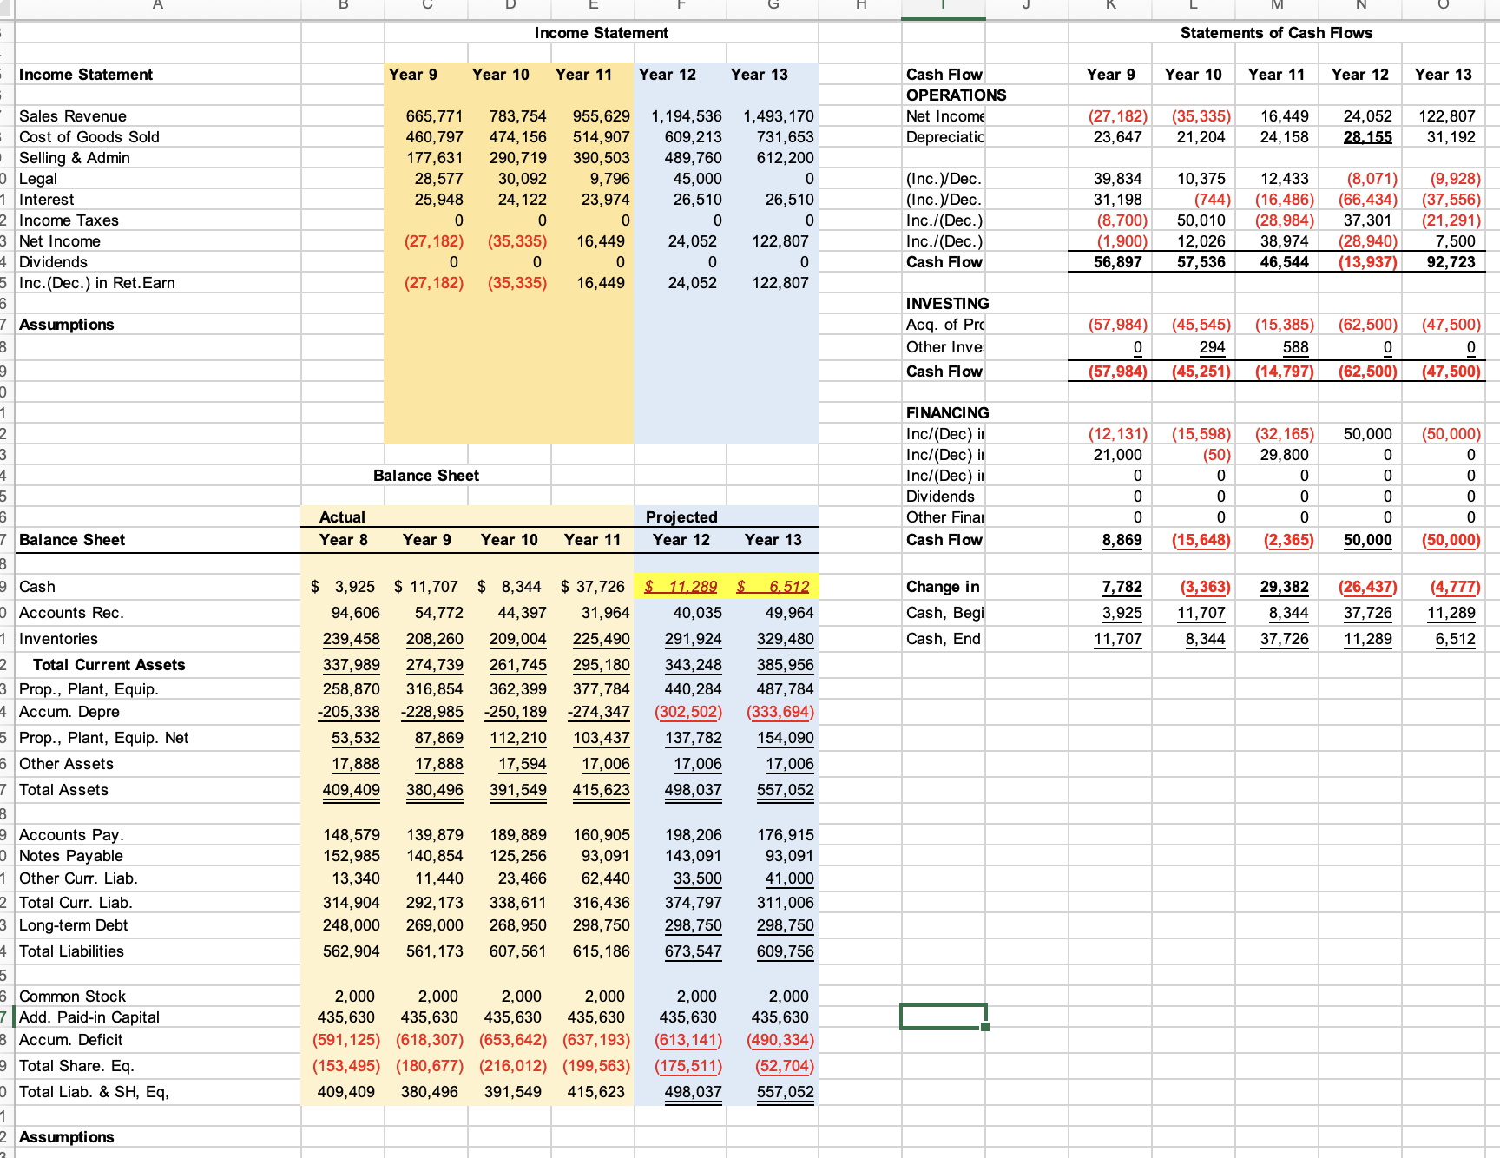Click cash flow Net Income Year 13 value 122,807

pyautogui.click(x=1446, y=116)
